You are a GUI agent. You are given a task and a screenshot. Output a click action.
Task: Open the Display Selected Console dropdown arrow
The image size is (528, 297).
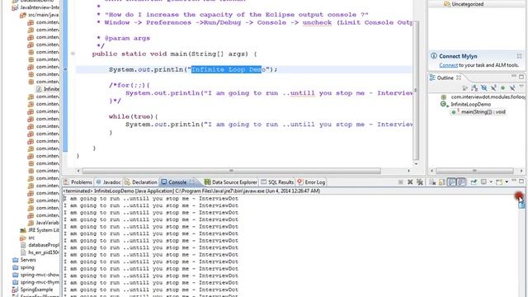(x=491, y=182)
